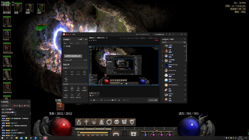Open the audio mixer icon beside the 100% slider
The width and height of the screenshot is (249, 140).
tap(119, 100)
